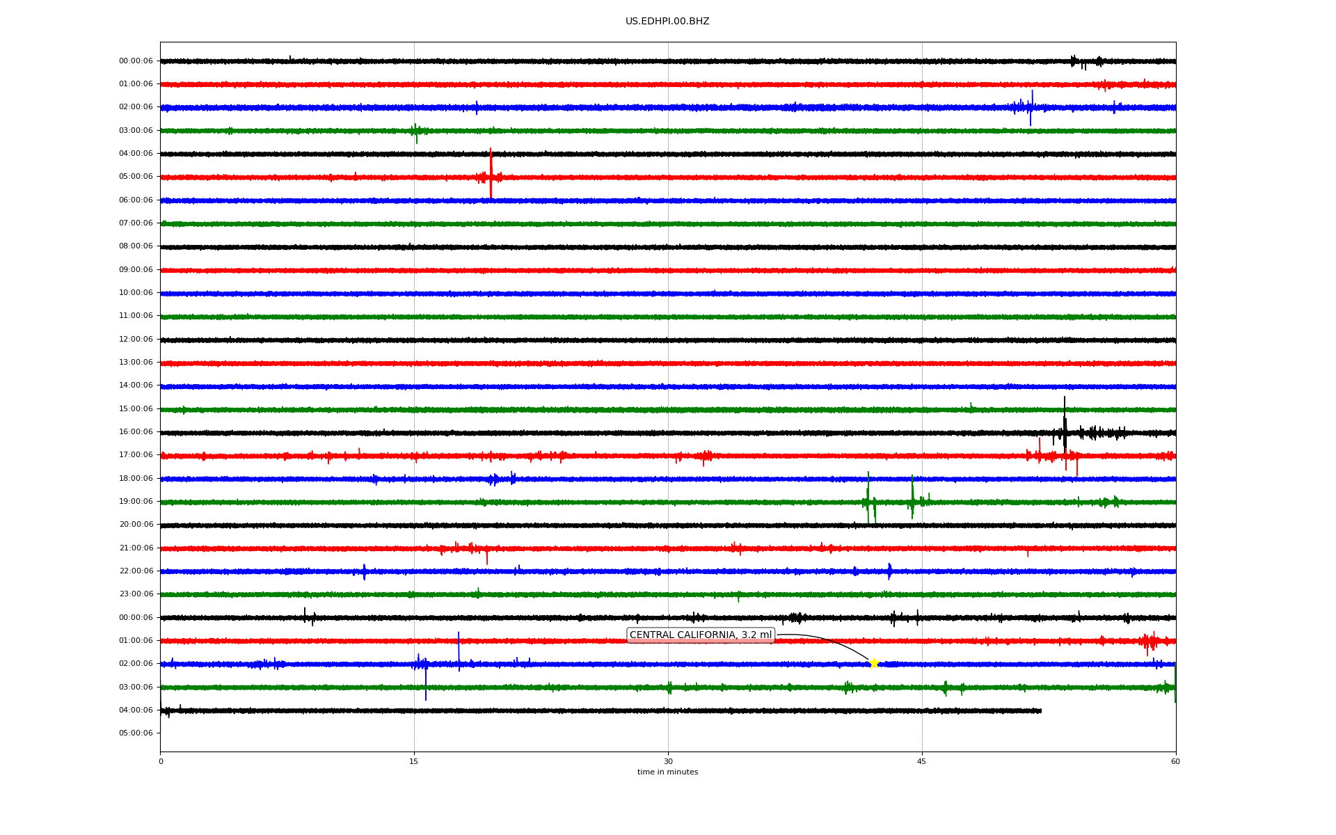Click the yellow earthquake star marker
The height and width of the screenshot is (835, 1336).
tap(874, 663)
